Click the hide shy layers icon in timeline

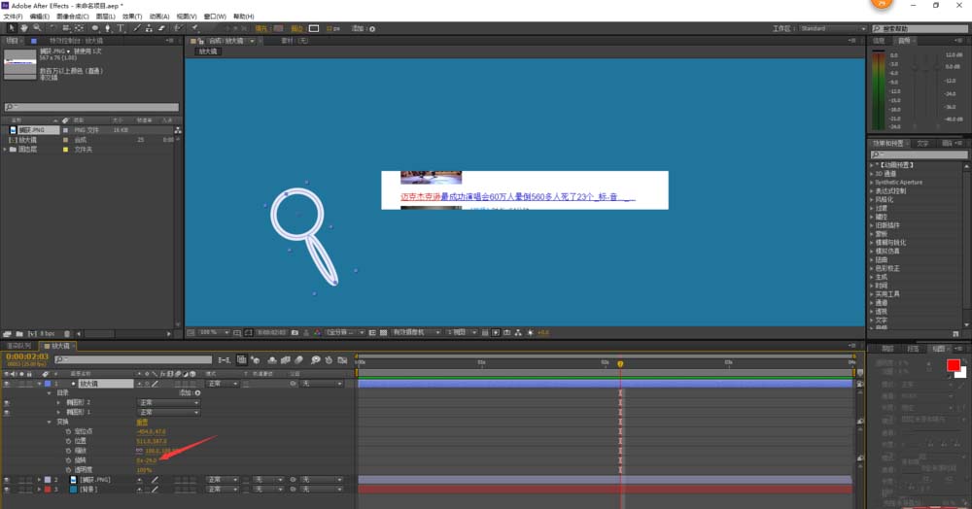(x=272, y=359)
